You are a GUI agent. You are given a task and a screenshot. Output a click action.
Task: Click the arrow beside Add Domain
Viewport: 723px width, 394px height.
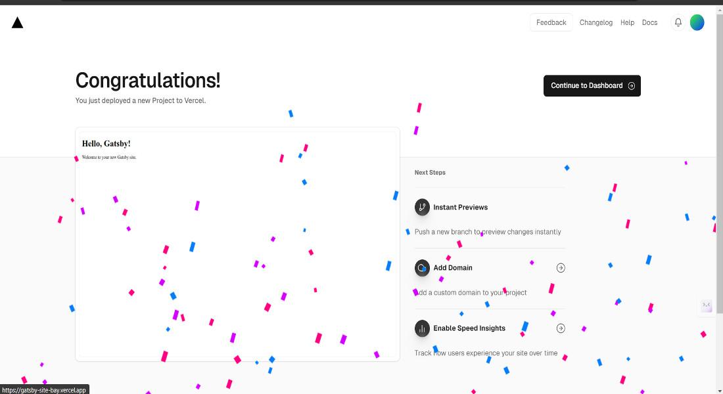pyautogui.click(x=561, y=268)
